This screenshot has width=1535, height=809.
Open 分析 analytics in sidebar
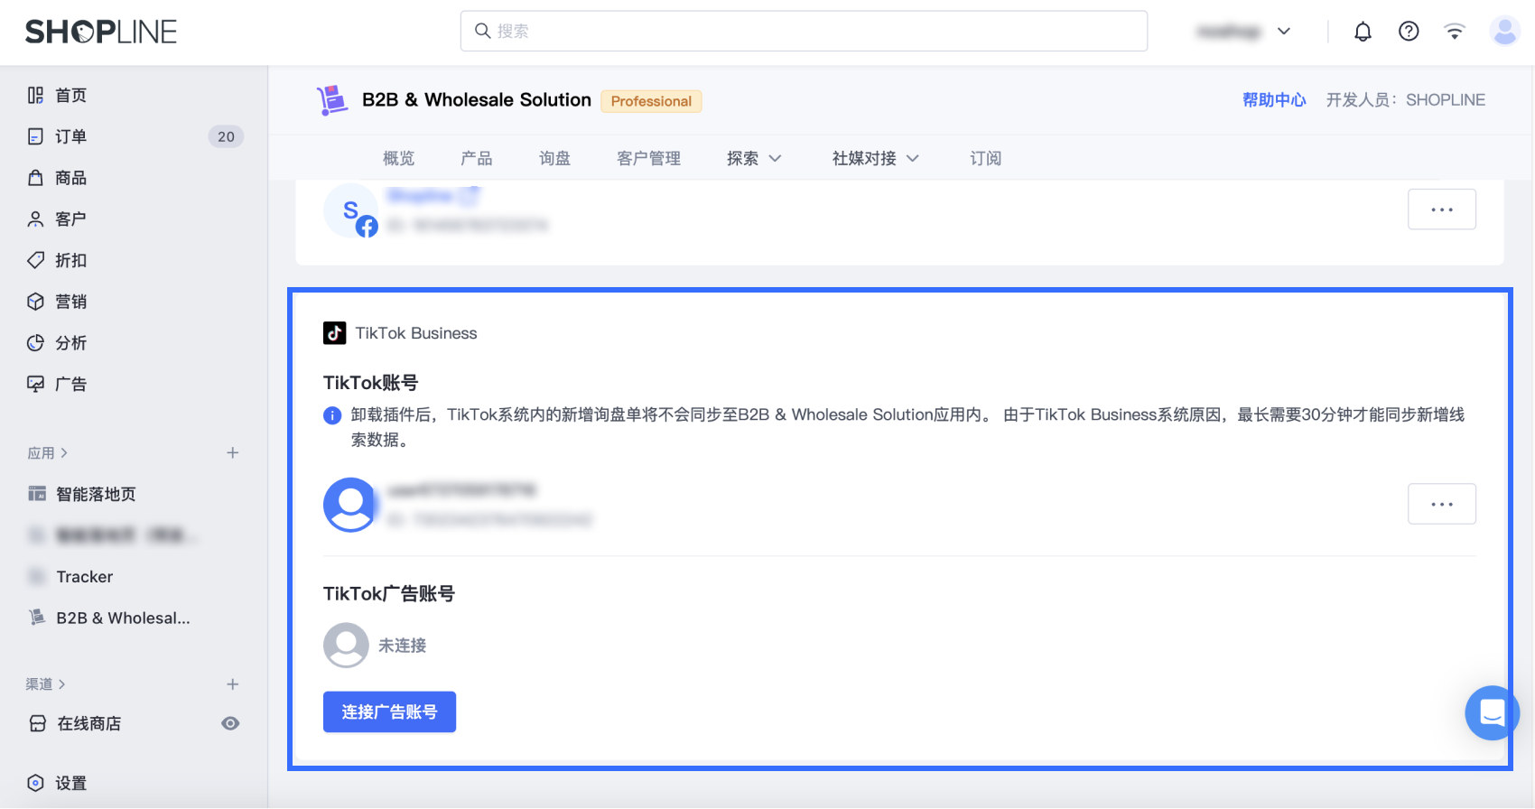click(70, 343)
